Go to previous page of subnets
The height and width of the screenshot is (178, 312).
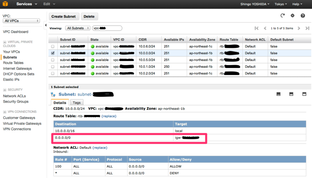(x=265, y=28)
